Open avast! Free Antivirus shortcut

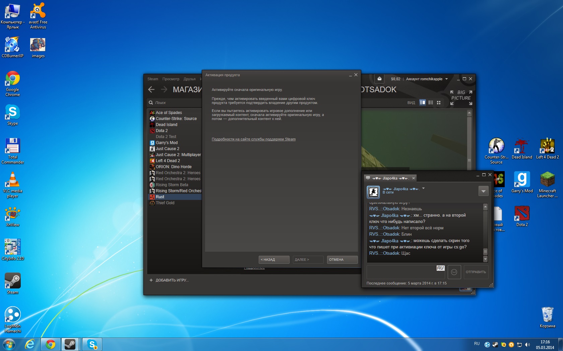(38, 16)
